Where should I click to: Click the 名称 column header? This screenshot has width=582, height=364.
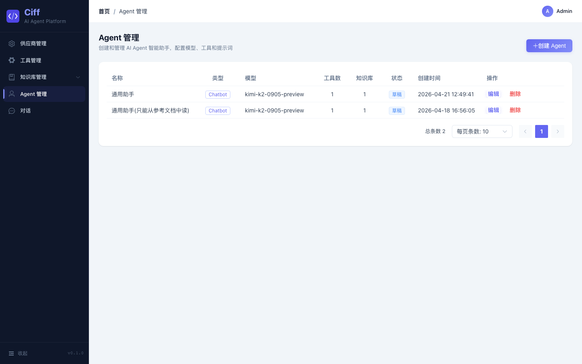[x=117, y=78]
